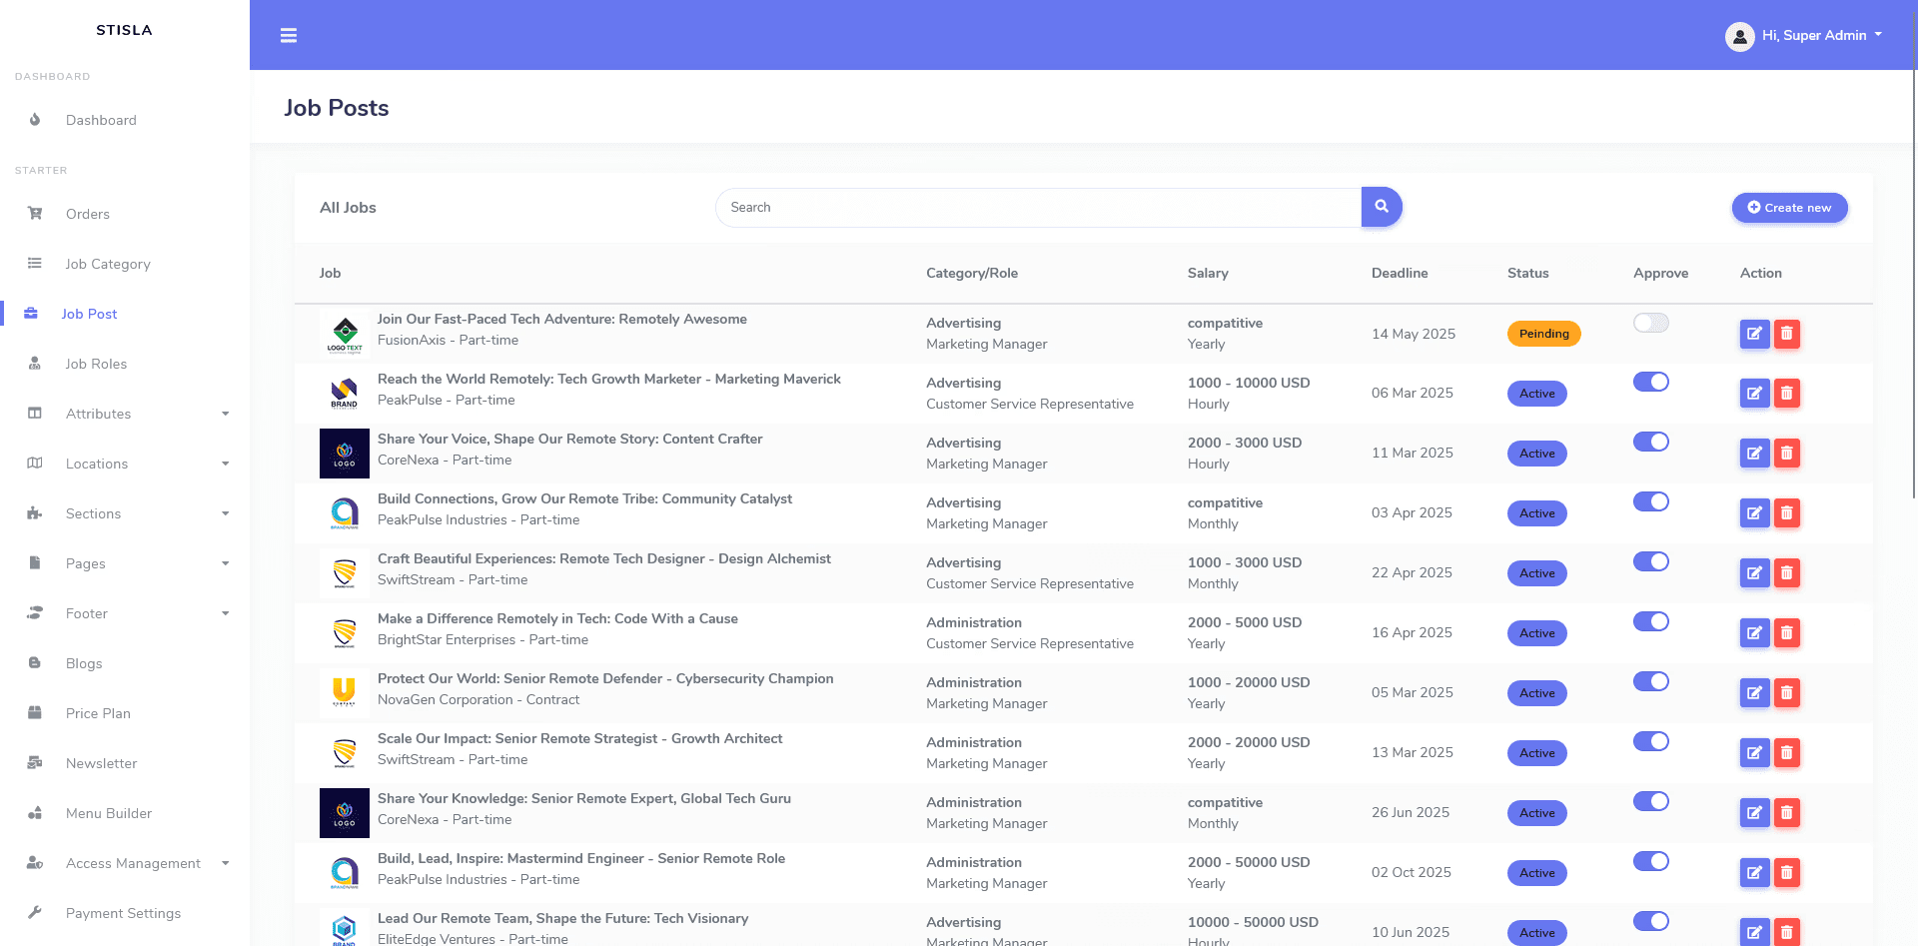The height and width of the screenshot is (946, 1918).
Task: Disable approval for Marketing Maverick job
Action: 1650,383
